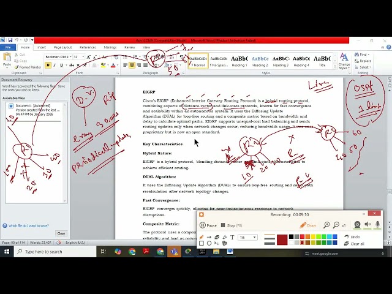This screenshot has height=294, width=392.
Task: Switch to the References tab
Action: point(88,47)
